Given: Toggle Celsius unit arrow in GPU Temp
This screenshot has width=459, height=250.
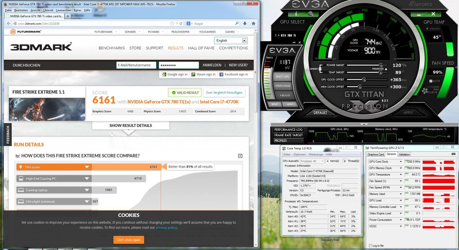Looking at the screenshot, I should point(427,29).
